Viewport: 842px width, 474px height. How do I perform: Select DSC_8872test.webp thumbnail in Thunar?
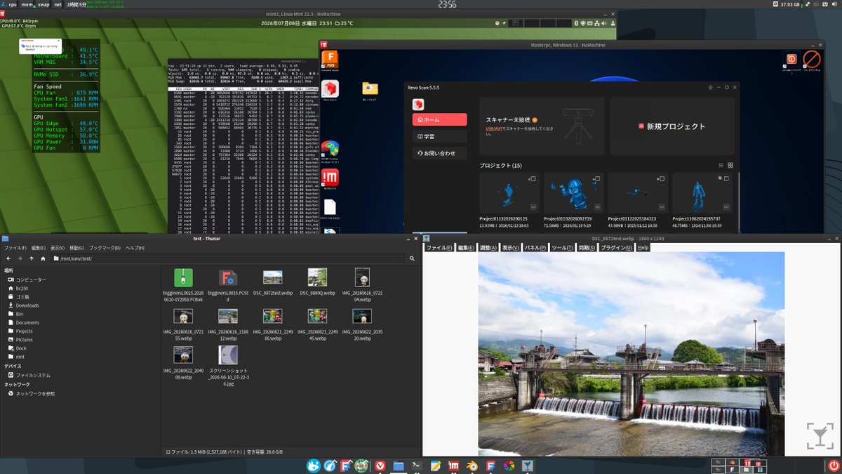click(x=272, y=277)
